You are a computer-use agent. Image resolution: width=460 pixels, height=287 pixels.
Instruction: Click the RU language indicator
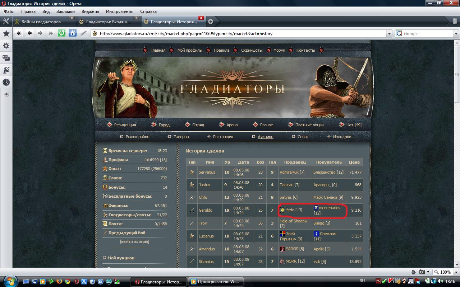click(x=362, y=281)
